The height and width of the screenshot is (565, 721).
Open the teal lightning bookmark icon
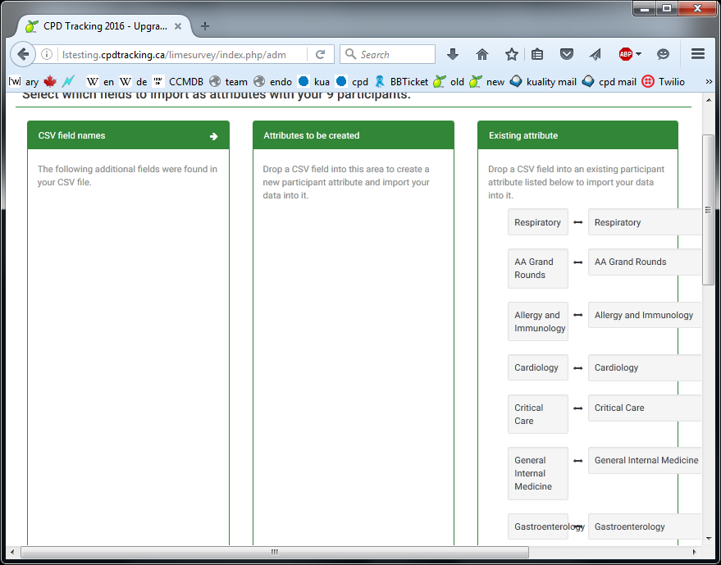[68, 82]
